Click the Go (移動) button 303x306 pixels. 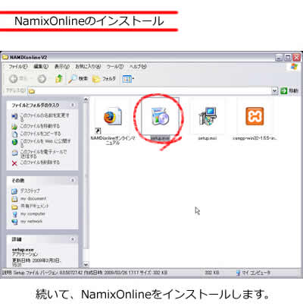289,90
